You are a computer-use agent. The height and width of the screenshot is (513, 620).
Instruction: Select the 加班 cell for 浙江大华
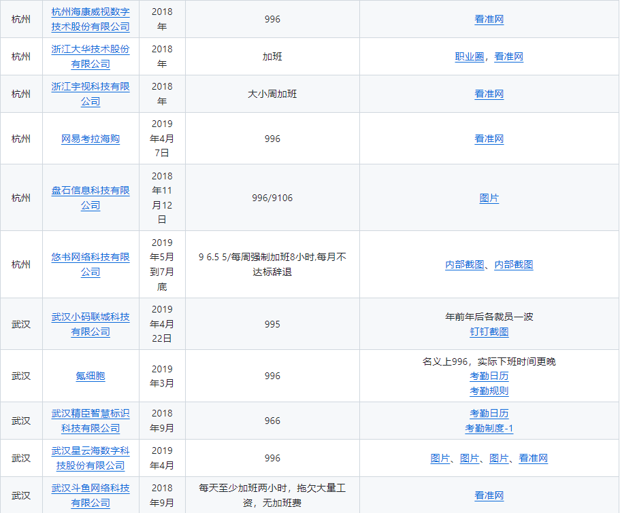point(272,56)
